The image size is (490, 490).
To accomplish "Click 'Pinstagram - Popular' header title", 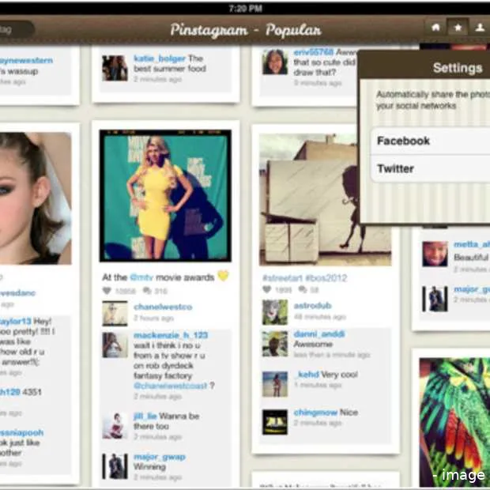I will pyautogui.click(x=246, y=30).
